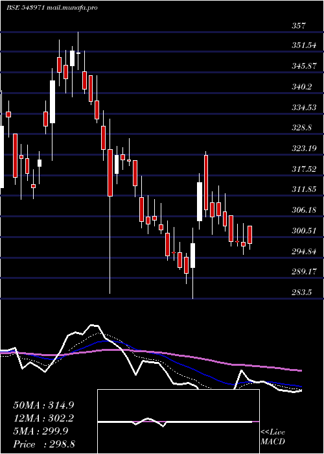Click the 328.8 price axis label
The width and height of the screenshot is (324, 454).
[302, 128]
